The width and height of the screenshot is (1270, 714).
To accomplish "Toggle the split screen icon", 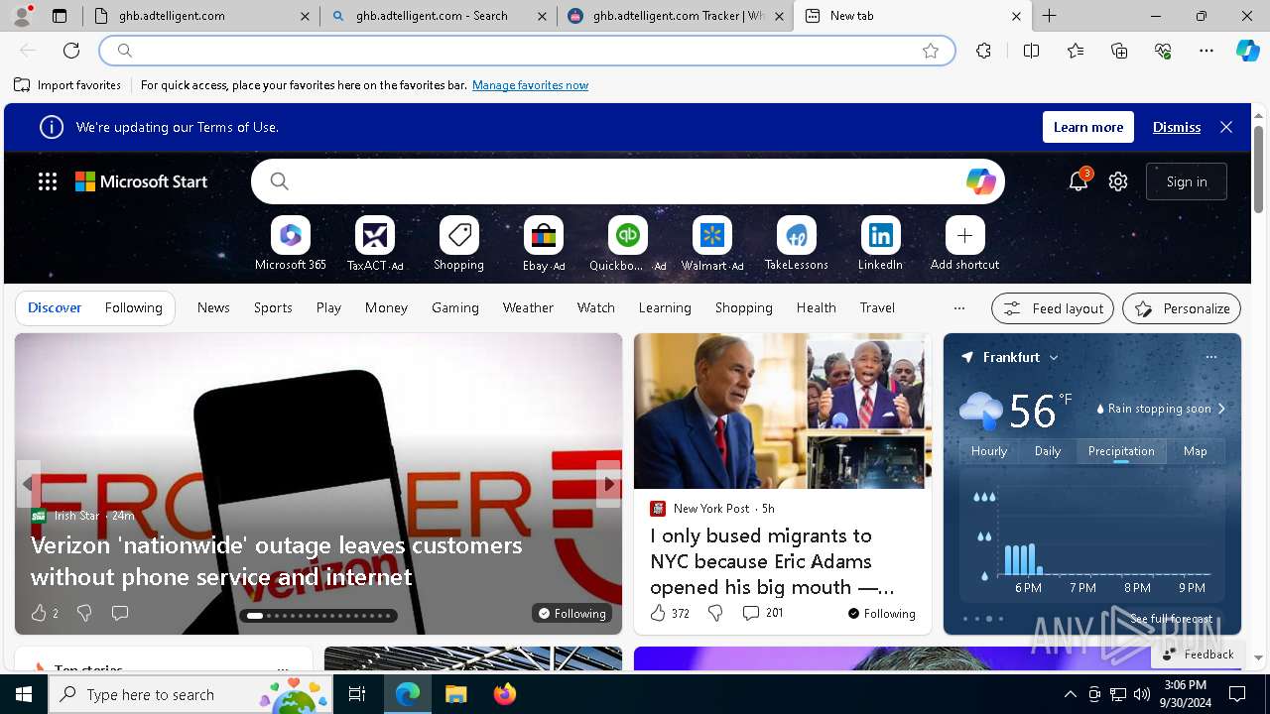I will click(1031, 51).
